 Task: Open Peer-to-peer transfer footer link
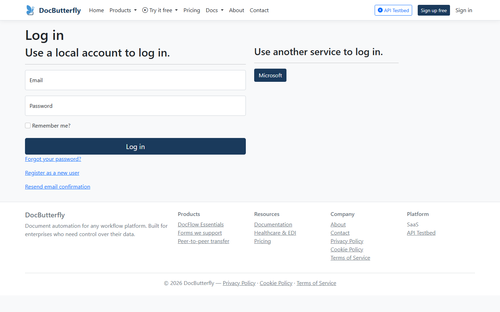tap(203, 241)
